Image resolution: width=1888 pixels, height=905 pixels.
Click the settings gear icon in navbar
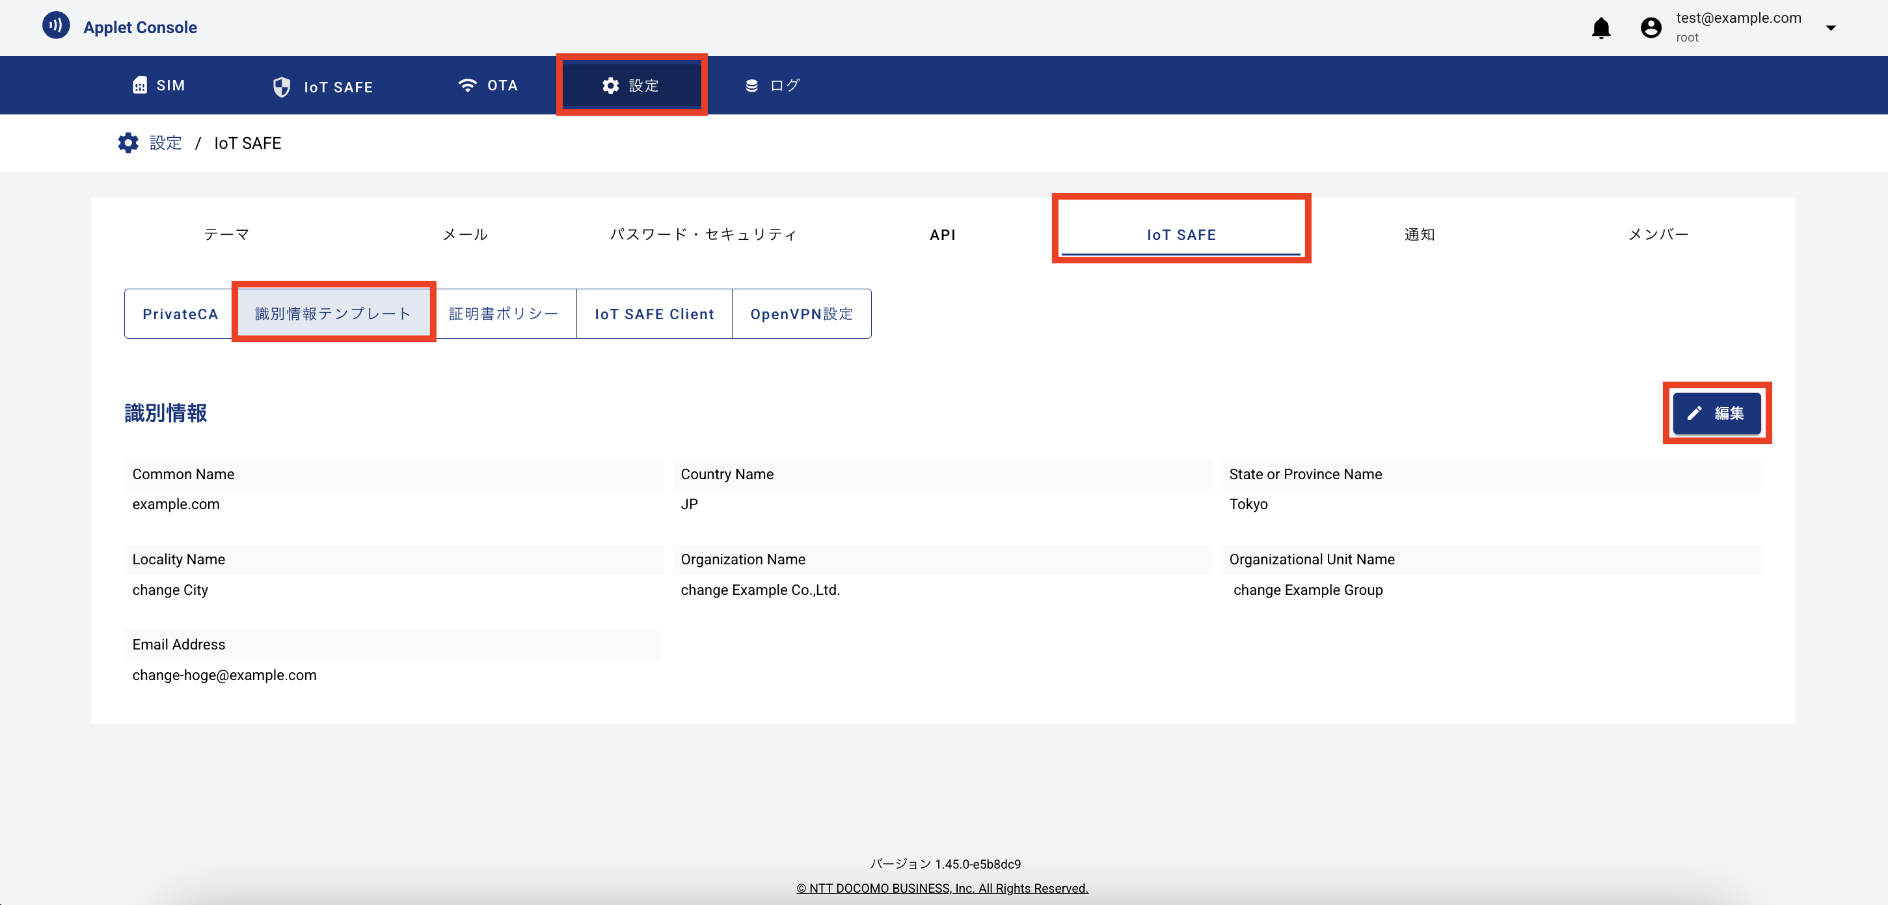click(610, 86)
